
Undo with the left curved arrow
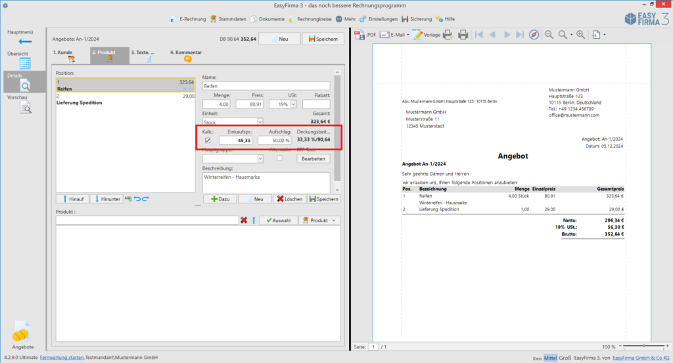click(137, 199)
